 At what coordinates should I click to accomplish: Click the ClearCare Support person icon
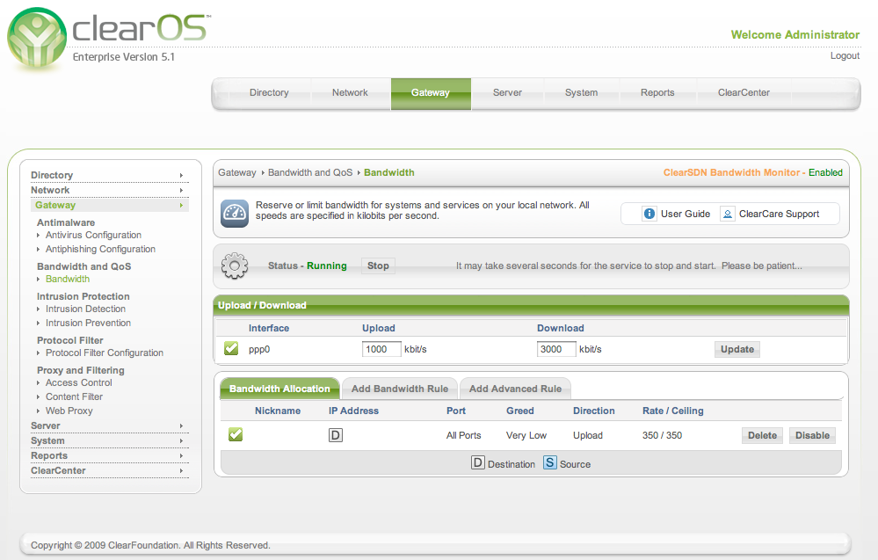click(728, 214)
